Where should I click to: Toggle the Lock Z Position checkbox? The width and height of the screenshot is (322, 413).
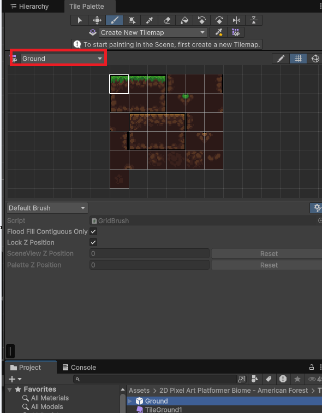[93, 242]
